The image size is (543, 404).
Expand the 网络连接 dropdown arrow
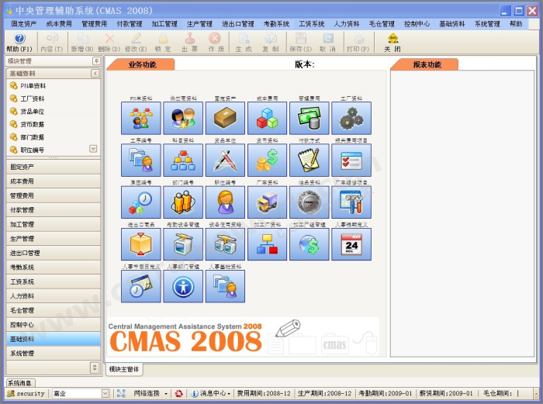point(166,393)
